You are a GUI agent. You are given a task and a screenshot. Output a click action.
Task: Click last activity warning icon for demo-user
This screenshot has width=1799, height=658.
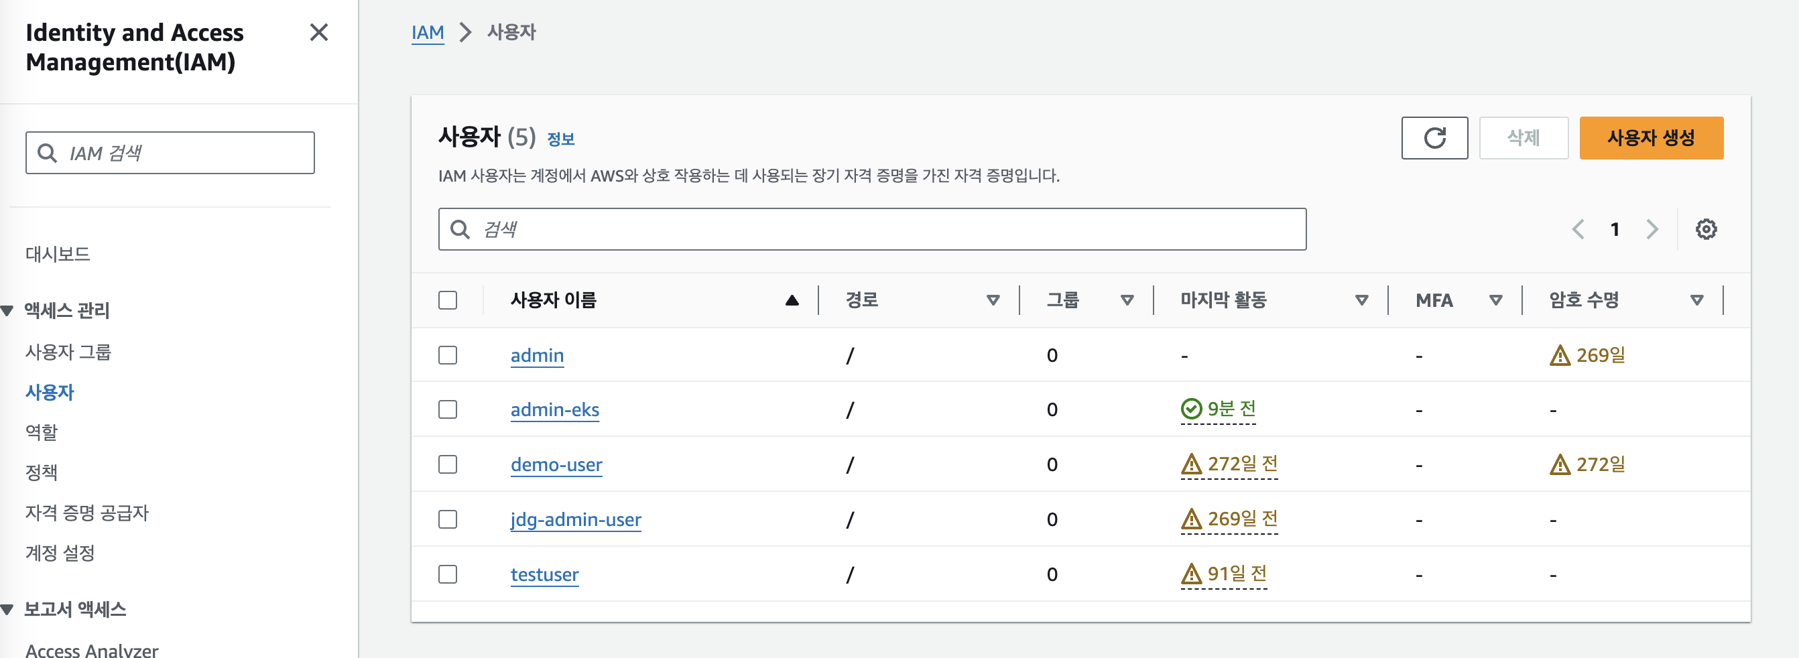tap(1190, 464)
